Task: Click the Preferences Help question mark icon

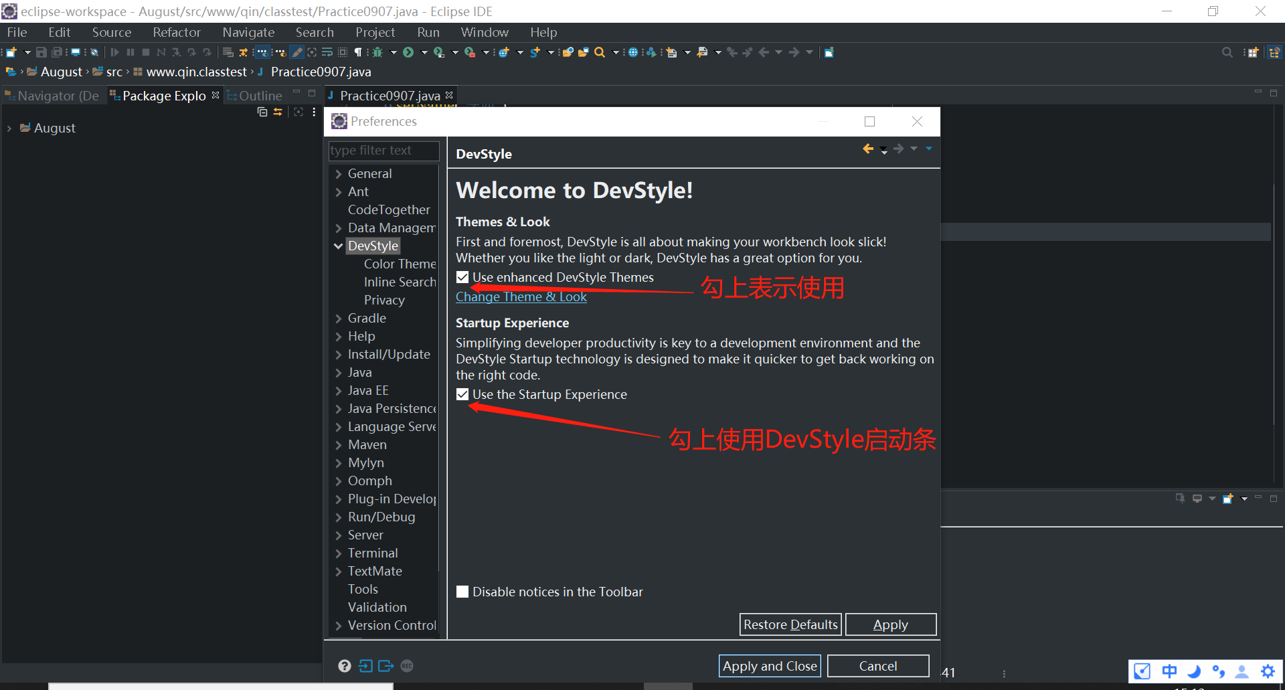Action: [345, 666]
